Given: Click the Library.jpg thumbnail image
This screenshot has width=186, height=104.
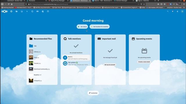Looking at the screenshot, I should [31, 52].
